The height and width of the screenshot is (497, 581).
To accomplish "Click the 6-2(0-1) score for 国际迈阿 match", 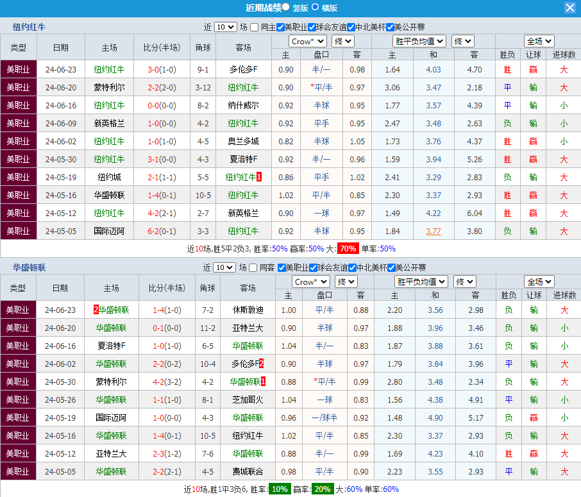I will 162,231.
